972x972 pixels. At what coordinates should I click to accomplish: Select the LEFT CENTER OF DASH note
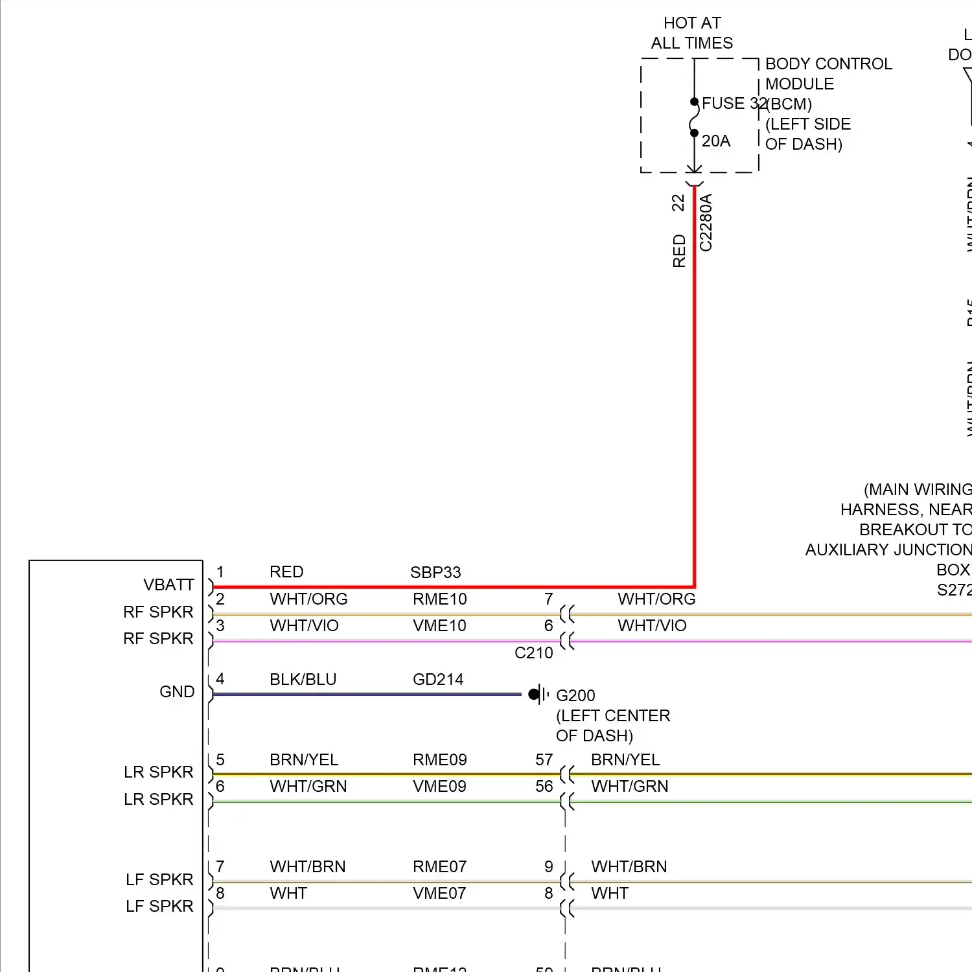click(x=613, y=726)
